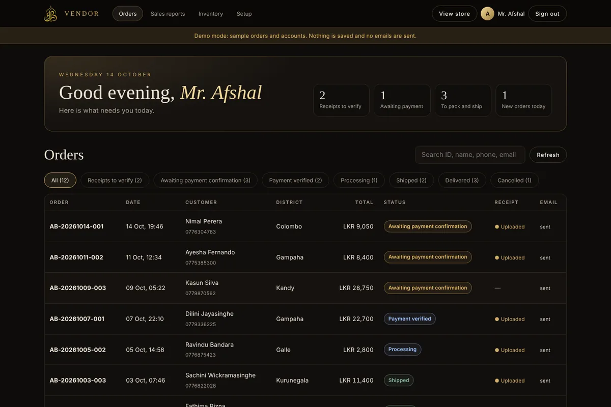The image size is (611, 407).
Task: Click the Kurunegala district cell
Action: pos(292,381)
